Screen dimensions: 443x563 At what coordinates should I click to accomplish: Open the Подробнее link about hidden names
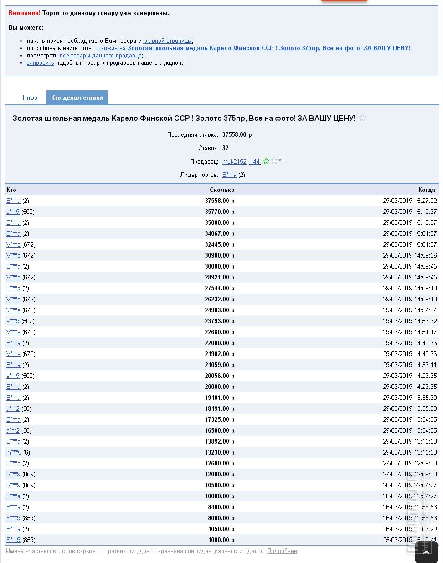282,551
